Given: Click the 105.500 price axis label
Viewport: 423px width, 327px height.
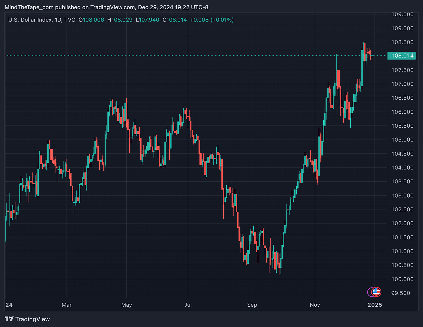Looking at the screenshot, I should point(402,126).
